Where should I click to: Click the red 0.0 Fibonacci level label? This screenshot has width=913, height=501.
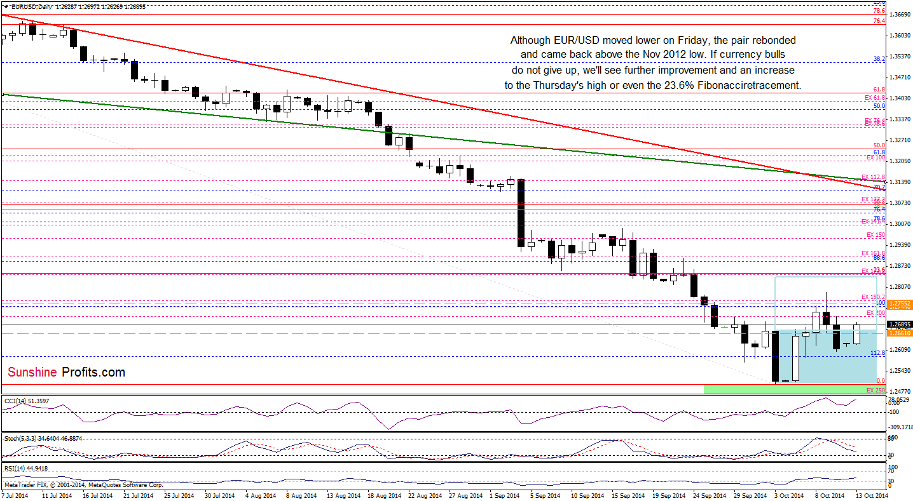(881, 381)
